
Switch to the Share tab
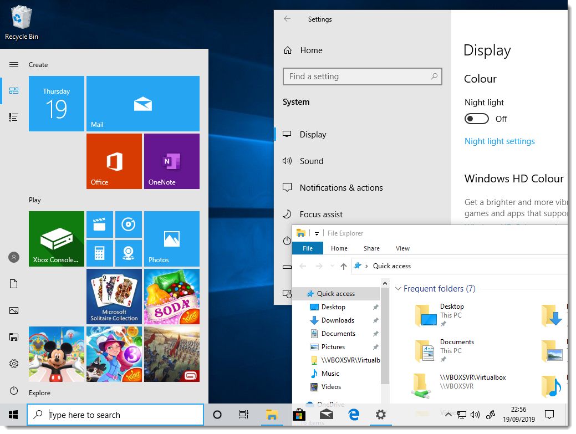(x=371, y=248)
